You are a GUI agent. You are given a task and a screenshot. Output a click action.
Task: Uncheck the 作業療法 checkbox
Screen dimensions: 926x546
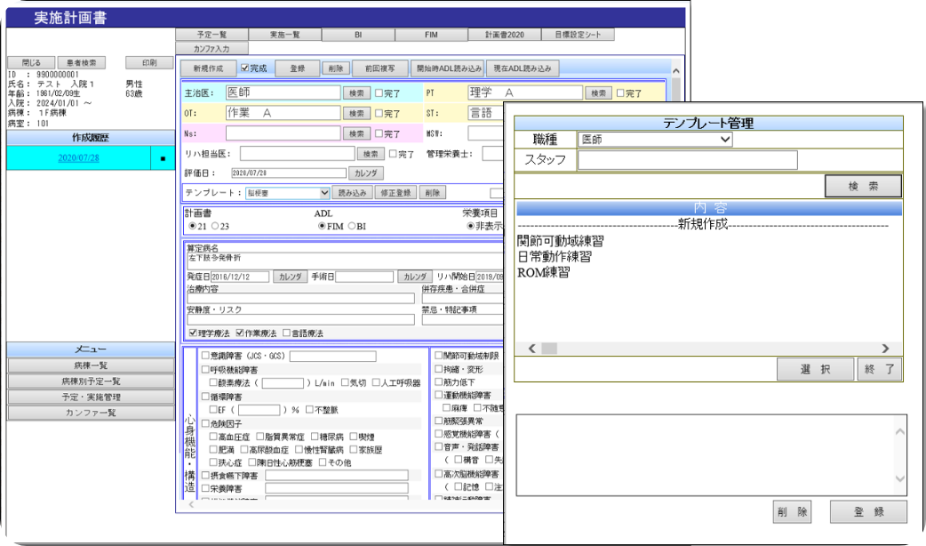point(239,333)
